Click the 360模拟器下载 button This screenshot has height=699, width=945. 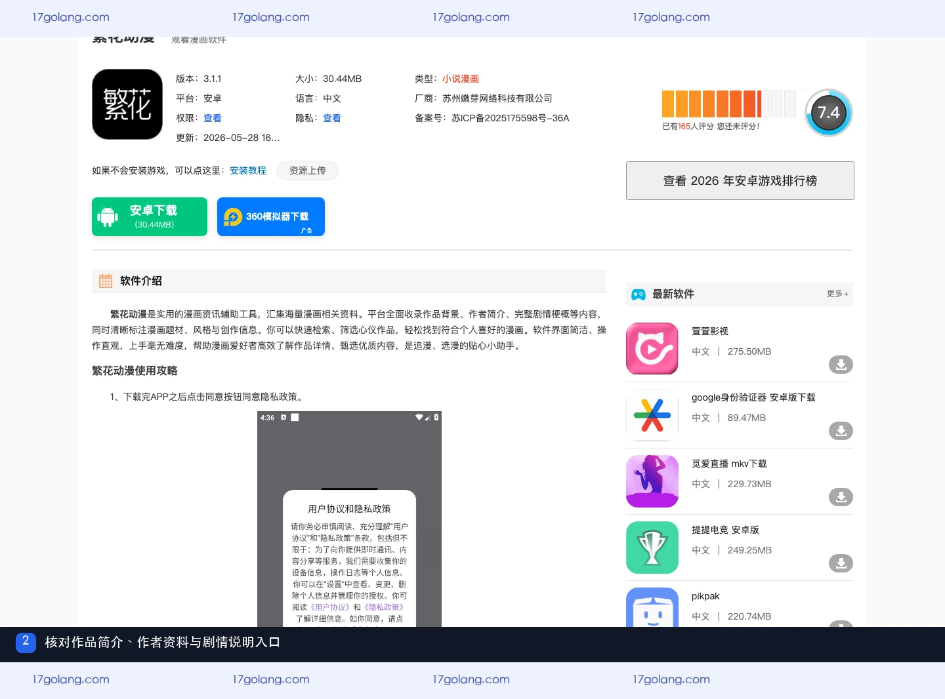pos(271,216)
